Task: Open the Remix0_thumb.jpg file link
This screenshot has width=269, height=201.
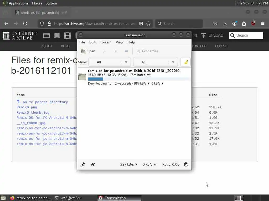Action: pyautogui.click(x=33, y=113)
